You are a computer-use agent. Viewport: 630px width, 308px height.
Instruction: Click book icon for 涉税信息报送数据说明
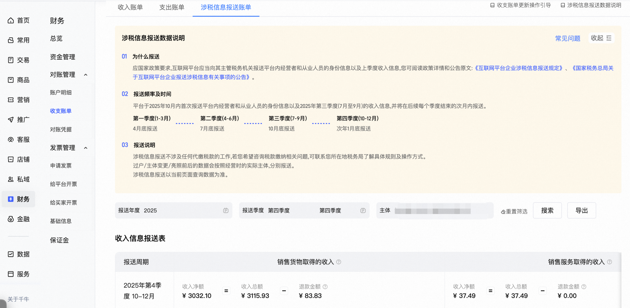coord(563,5)
